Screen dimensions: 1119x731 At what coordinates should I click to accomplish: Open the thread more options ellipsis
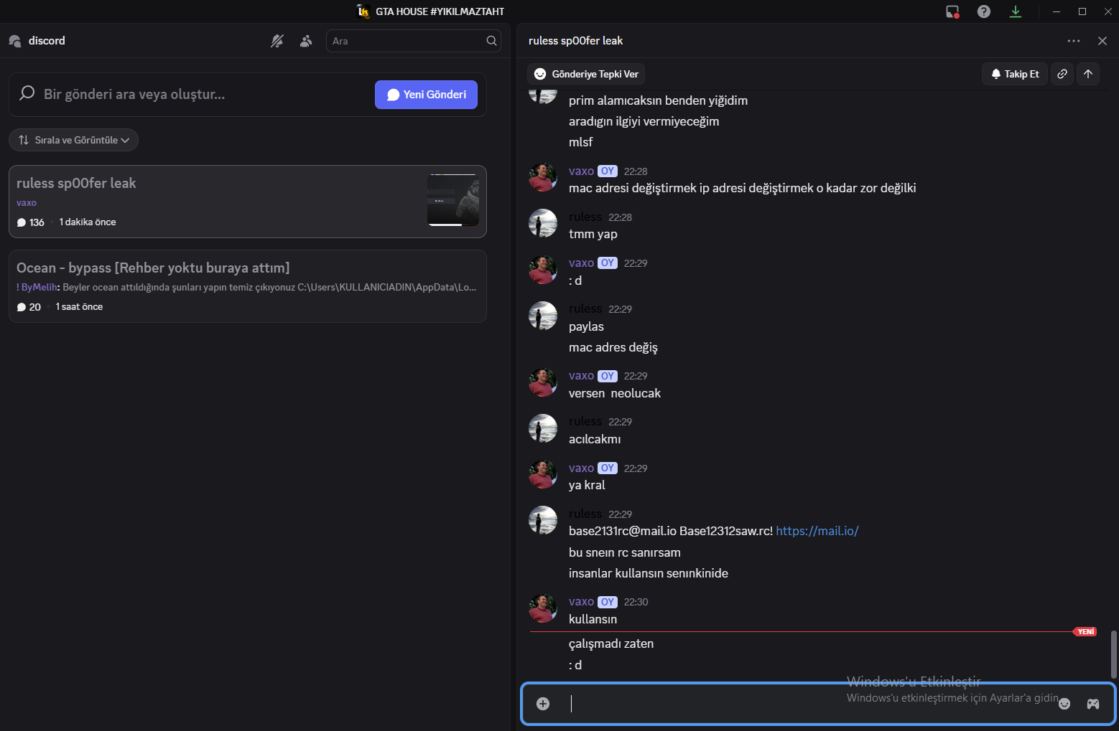[x=1074, y=41]
